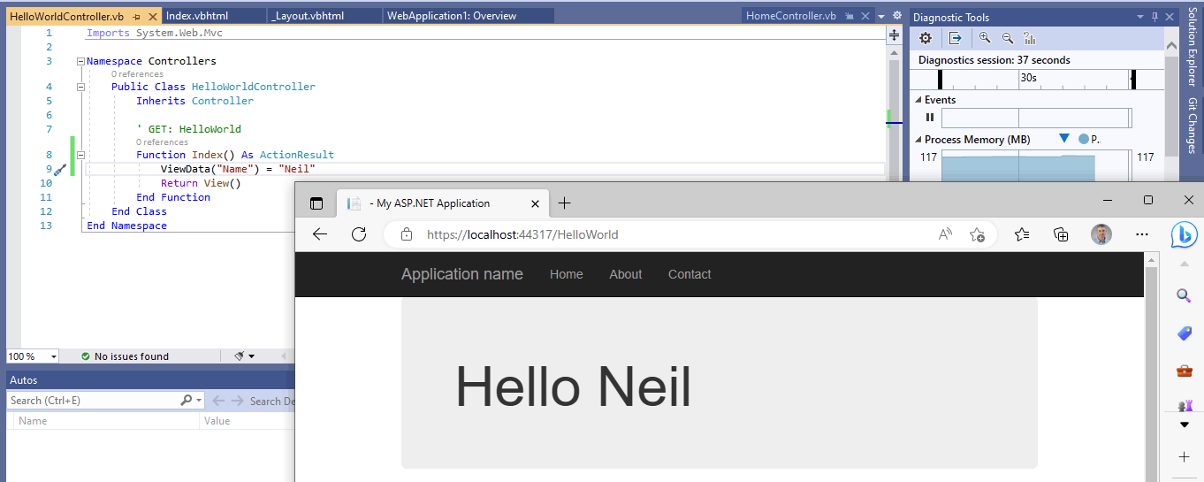The width and height of the screenshot is (1204, 482).
Task: Open the Favorites list in Edge
Action: 1022,234
